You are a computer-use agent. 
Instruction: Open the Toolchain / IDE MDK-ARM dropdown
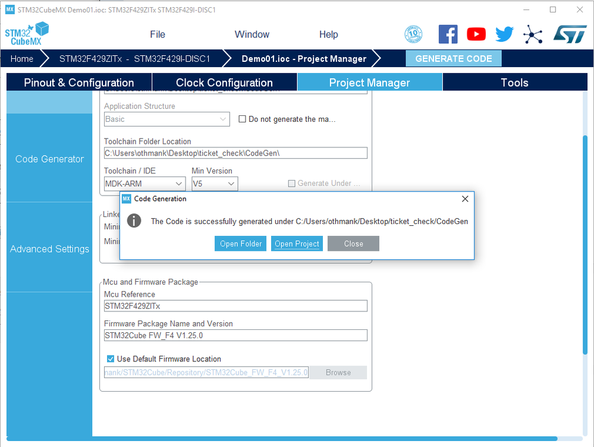(x=144, y=184)
